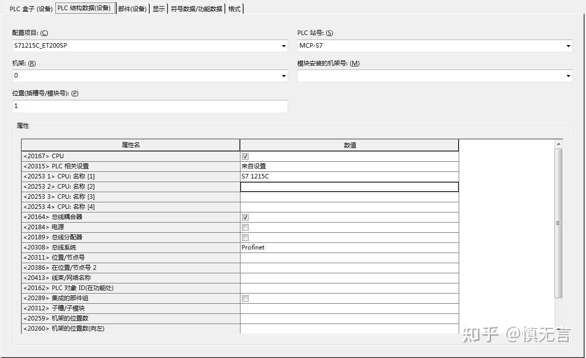Click the CPU: 名称 [4] value cell
586x358 pixels.
point(349,207)
